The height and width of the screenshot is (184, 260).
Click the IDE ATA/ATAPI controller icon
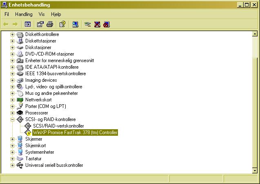point(20,67)
